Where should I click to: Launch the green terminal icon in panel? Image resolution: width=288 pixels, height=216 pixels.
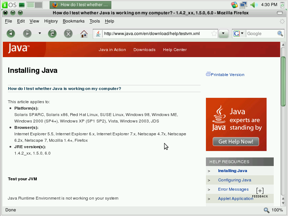click(x=22, y=5)
